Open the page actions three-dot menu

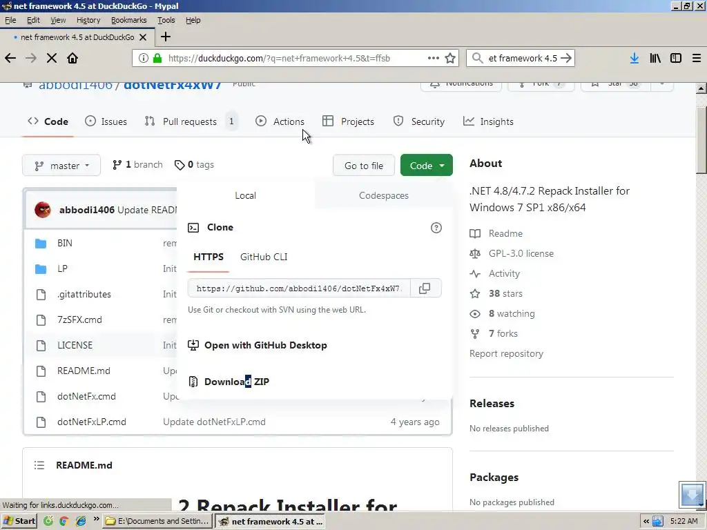(434, 58)
